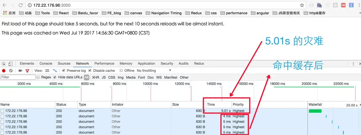
Task: Open the DevTools three-dot menu
Action: click(x=353, y=64)
